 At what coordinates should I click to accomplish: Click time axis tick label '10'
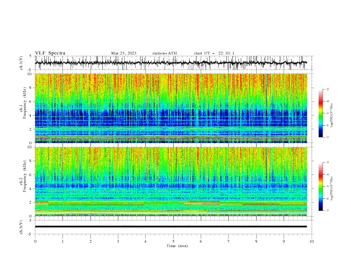(312, 241)
